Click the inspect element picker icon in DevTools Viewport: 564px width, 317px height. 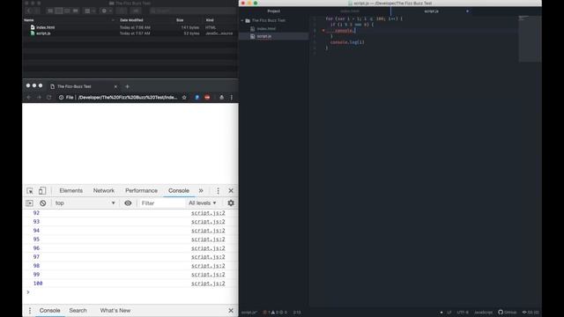click(x=30, y=190)
